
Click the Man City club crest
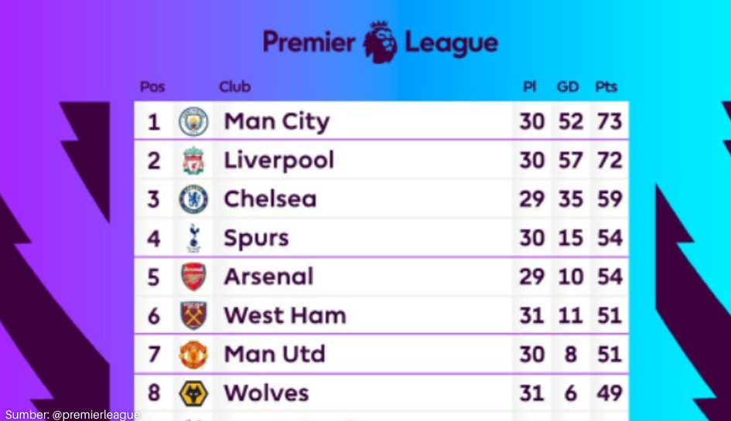[193, 122]
